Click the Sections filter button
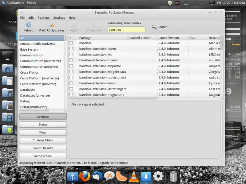The image size is (246, 184). click(x=43, y=117)
